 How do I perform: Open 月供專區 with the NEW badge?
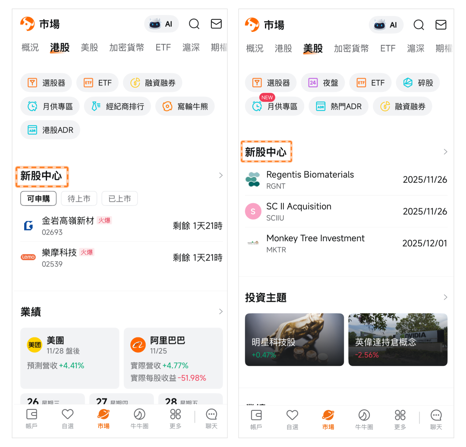click(x=274, y=106)
